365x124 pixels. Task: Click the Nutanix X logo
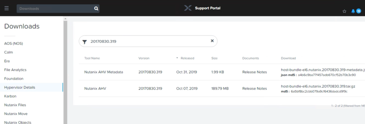188,8
